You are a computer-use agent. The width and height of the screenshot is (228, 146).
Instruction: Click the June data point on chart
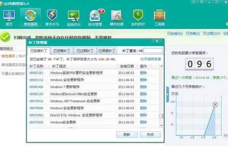(x=215, y=105)
